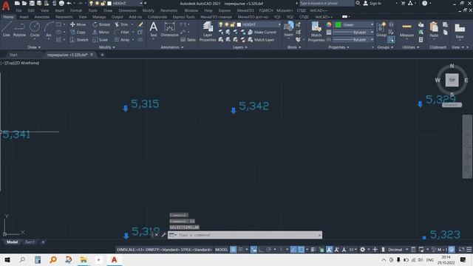Open Layer Properties manager
The image size is (473, 266).
coord(208,31)
